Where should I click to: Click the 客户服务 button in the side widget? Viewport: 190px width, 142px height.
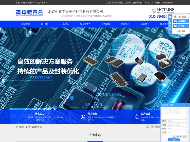[181, 17]
